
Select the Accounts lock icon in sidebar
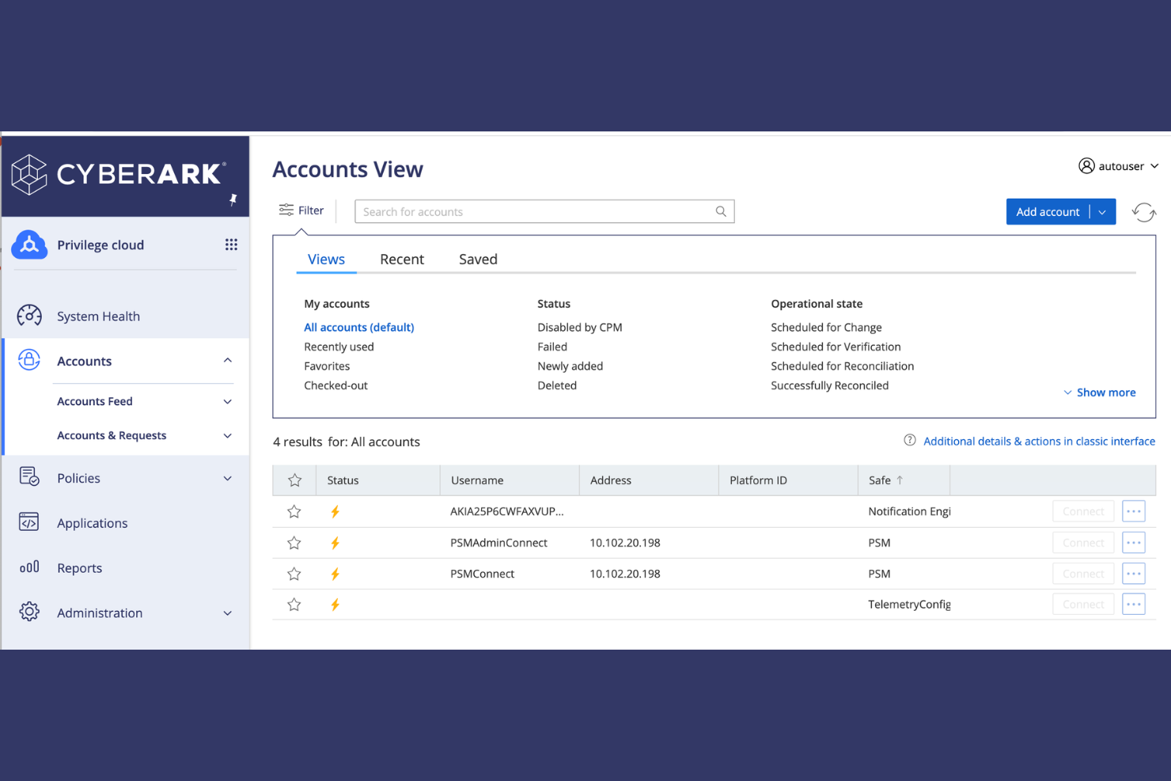tap(29, 360)
